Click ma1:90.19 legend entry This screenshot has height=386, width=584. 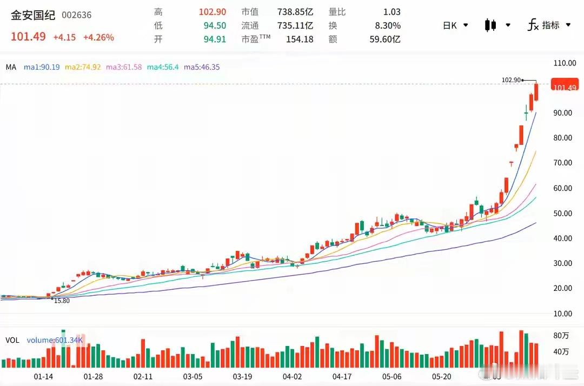(42, 67)
